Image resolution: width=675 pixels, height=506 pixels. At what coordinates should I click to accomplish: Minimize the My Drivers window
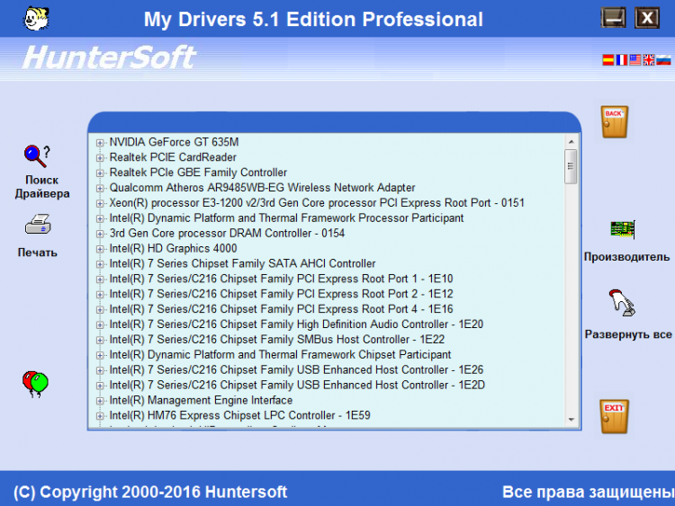613,19
